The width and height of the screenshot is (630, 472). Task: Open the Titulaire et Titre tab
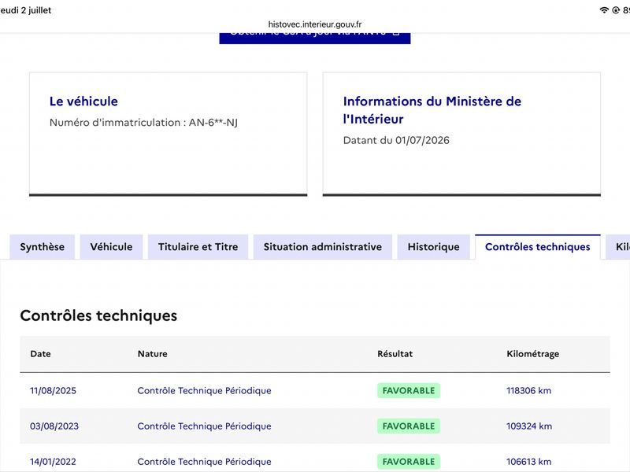pos(198,247)
